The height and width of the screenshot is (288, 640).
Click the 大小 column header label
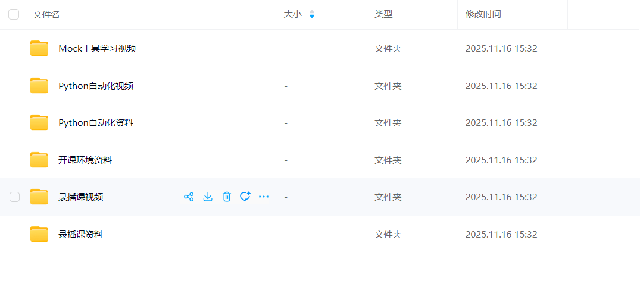(x=293, y=14)
